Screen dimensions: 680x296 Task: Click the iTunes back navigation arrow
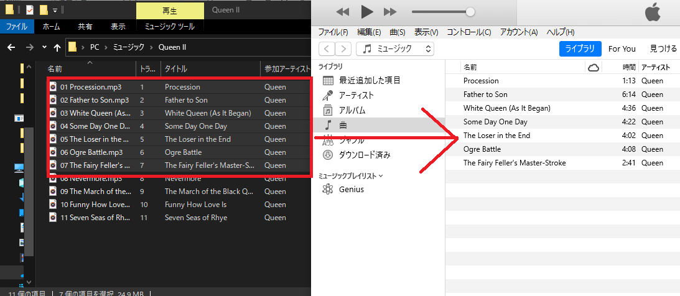pyautogui.click(x=327, y=49)
